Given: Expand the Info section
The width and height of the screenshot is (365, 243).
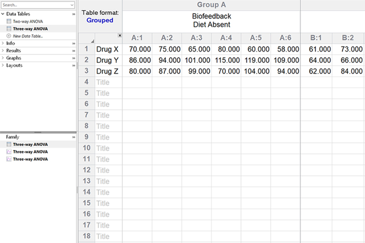Looking at the screenshot, I should (3, 43).
